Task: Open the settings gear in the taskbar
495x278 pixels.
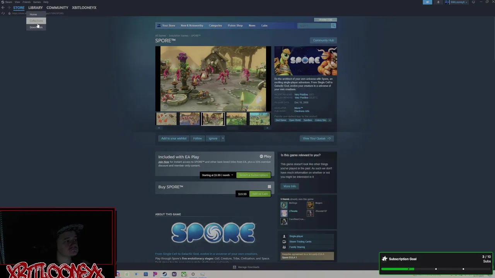Action: [193, 274]
